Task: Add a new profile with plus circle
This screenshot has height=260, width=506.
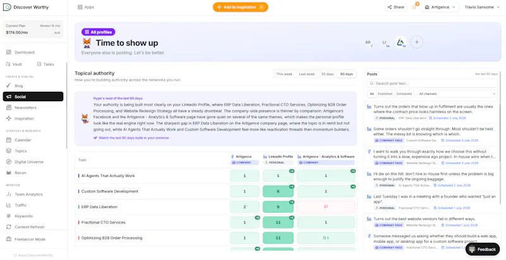Action: coord(417,42)
